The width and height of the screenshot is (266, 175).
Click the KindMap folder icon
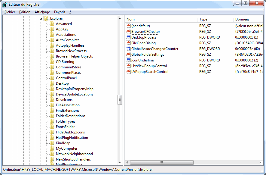pos(52,143)
